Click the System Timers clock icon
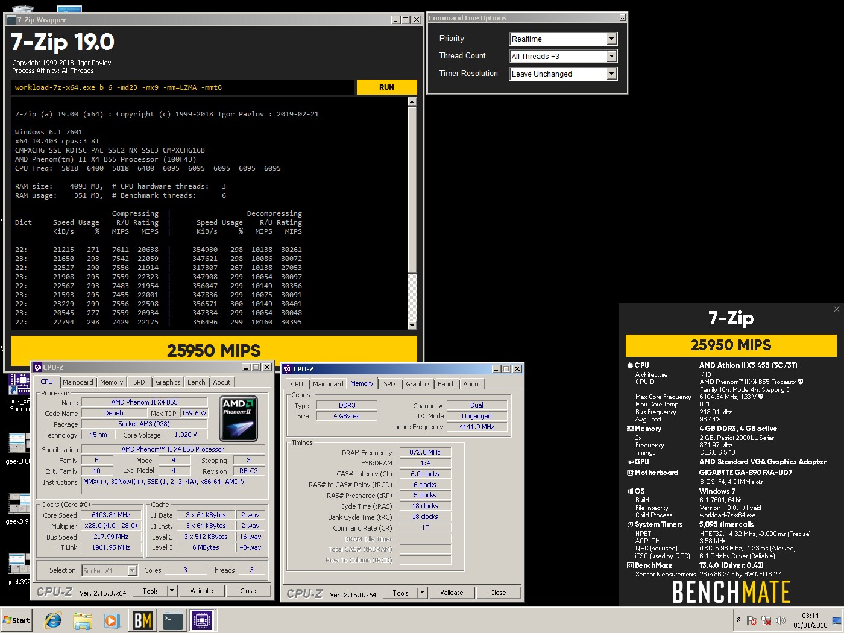Image resolution: width=844 pixels, height=633 pixels. (x=630, y=524)
